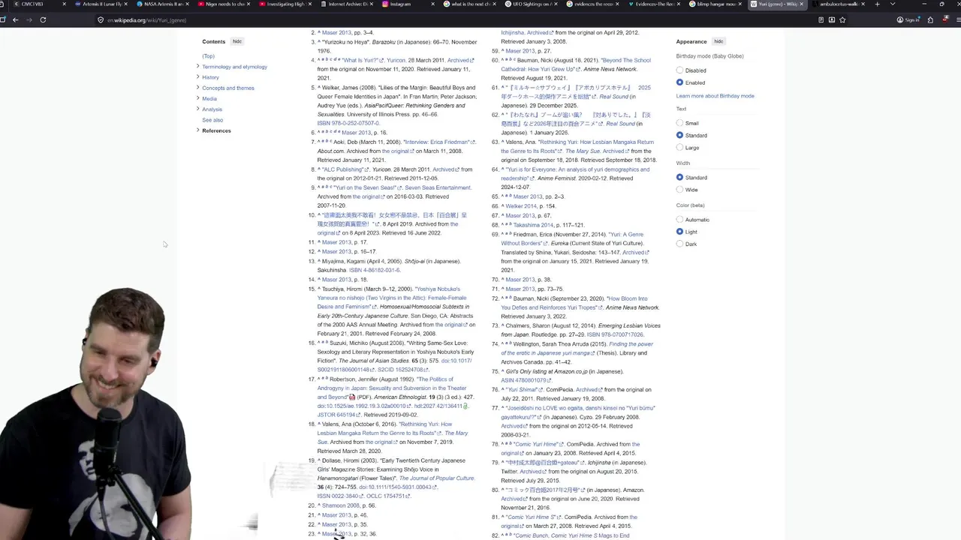Open "Yuri is for Everyone" article link
961x540 pixels.
click(575, 174)
